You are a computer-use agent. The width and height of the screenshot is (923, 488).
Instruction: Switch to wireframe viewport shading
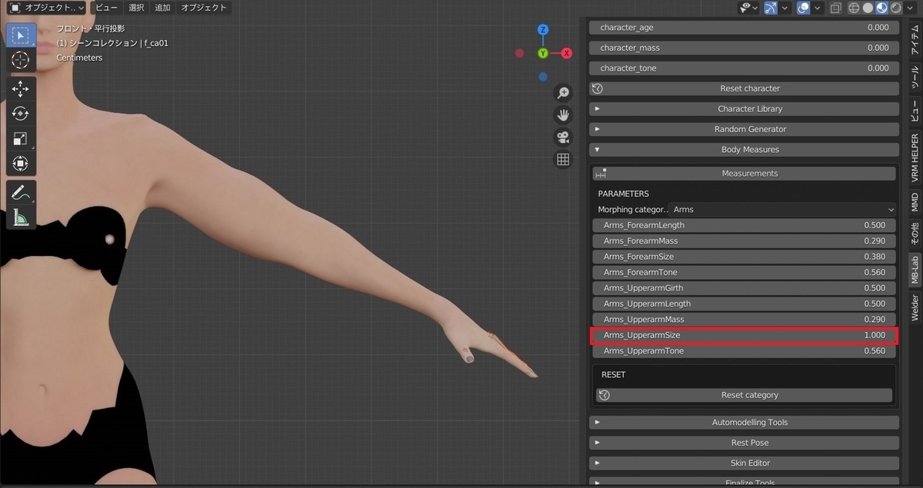point(854,8)
